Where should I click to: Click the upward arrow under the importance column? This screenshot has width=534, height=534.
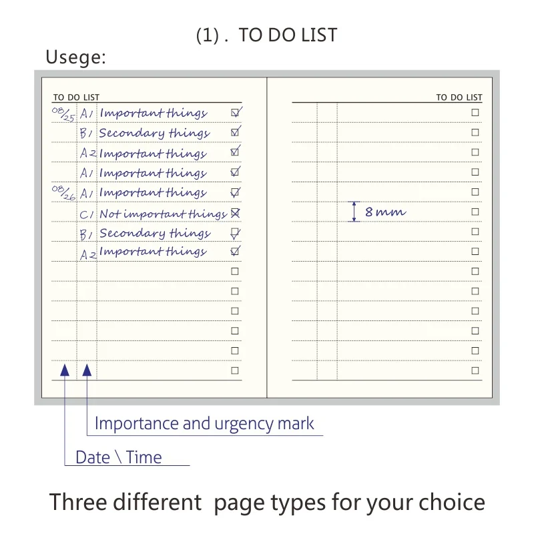[x=87, y=370]
